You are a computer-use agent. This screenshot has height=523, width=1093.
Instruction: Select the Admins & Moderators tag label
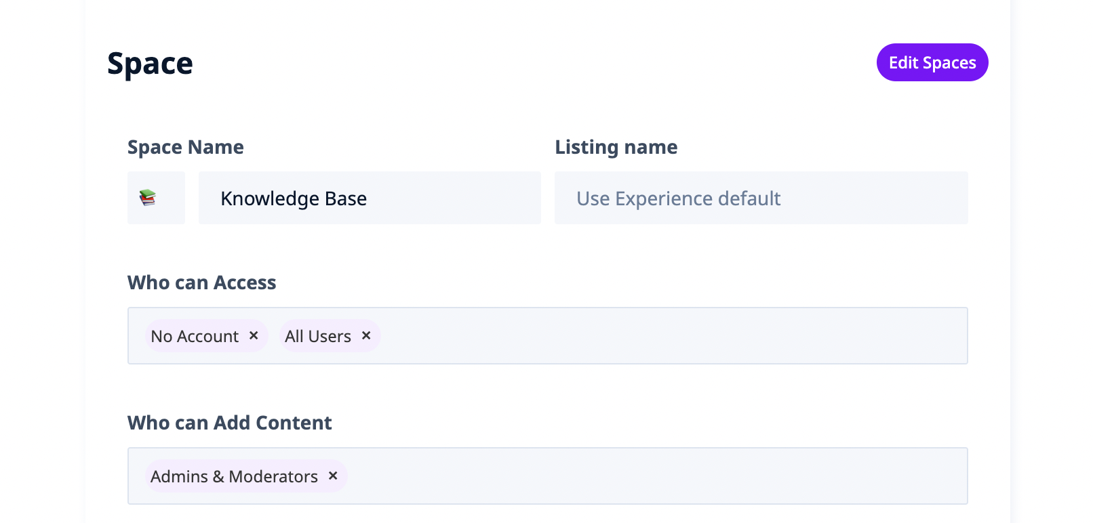click(234, 476)
